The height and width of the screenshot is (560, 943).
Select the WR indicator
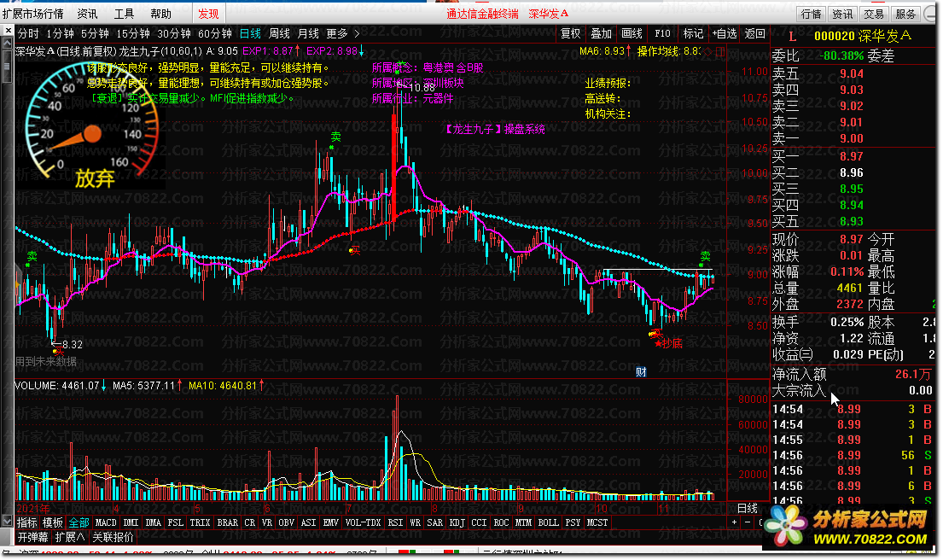415,522
